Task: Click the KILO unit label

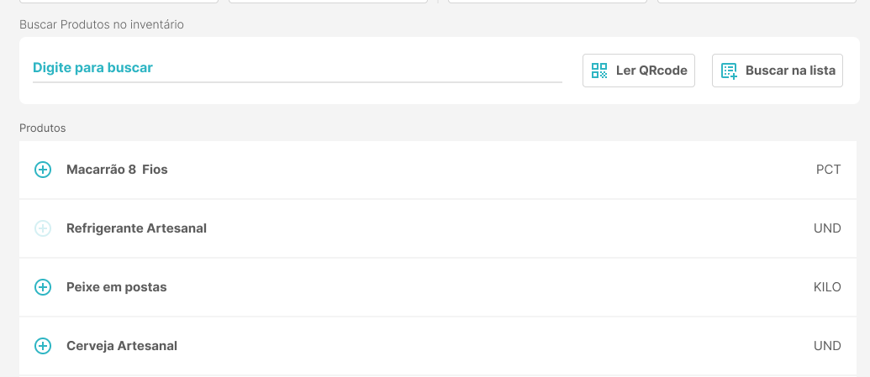Action: (x=827, y=287)
